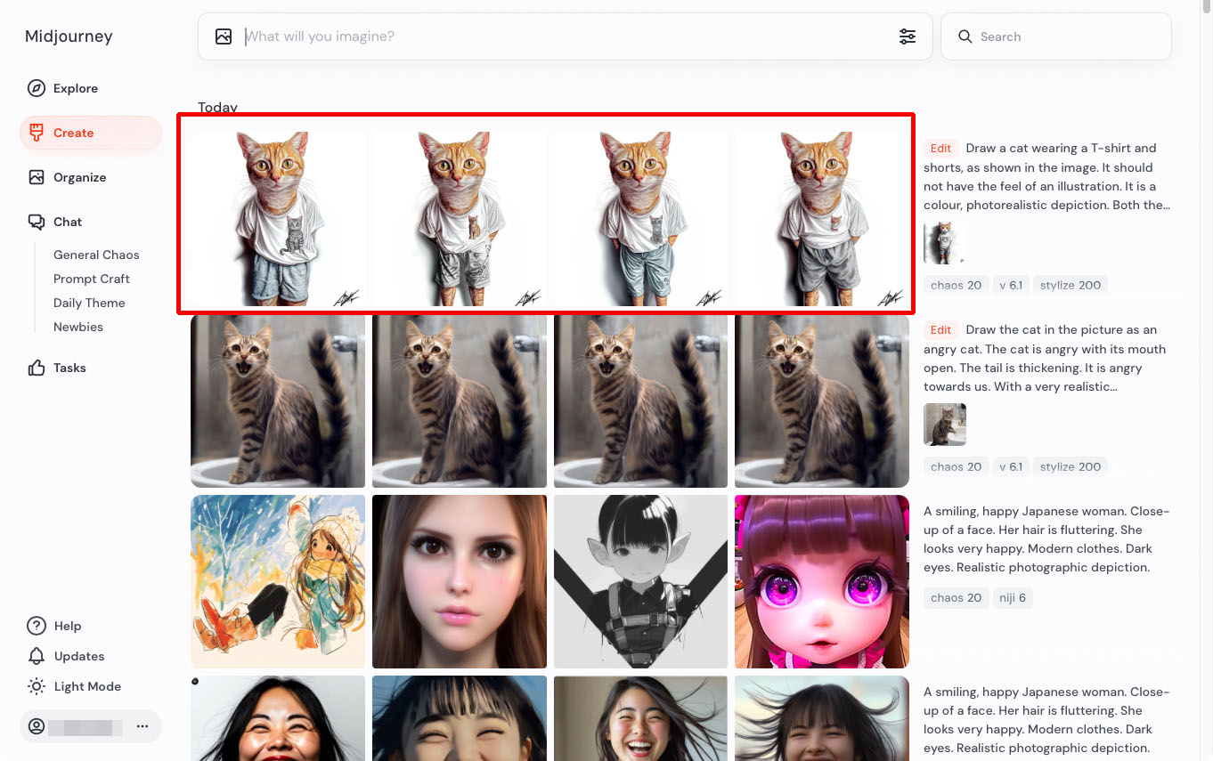Open the Daily Theme chat room

pyautogui.click(x=89, y=303)
